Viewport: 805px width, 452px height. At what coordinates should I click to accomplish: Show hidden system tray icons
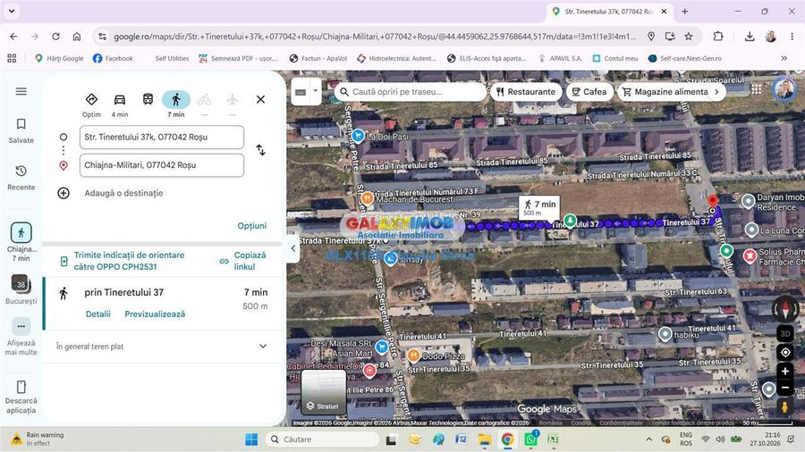649,439
